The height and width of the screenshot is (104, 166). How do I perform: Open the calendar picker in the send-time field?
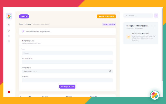pyautogui.click(x=110, y=71)
